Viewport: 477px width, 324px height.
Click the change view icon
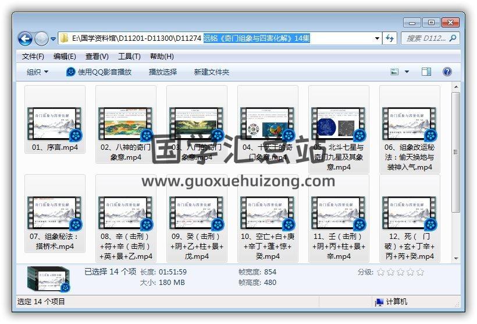pos(395,72)
